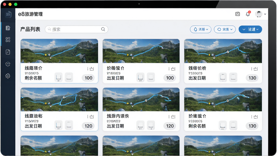Click right device icon on looped-route card

[x=69, y=125]
